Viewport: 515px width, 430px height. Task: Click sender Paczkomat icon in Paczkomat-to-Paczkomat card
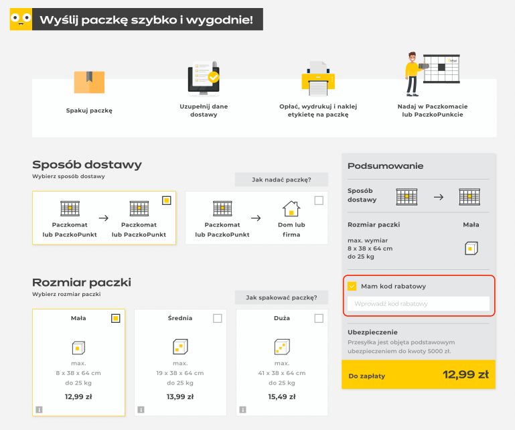point(70,208)
